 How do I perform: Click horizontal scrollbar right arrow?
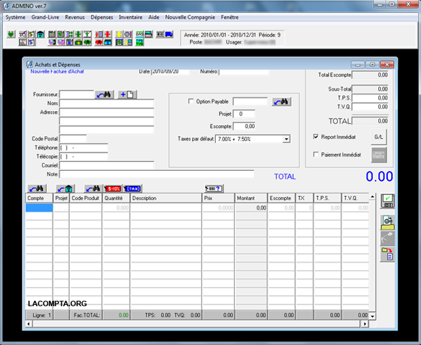pos(365,324)
